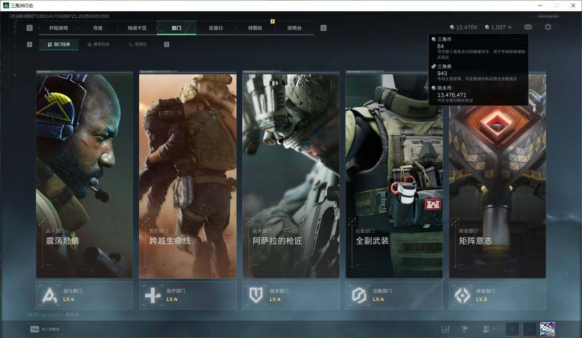Go to the 特勤处 tab
The image size is (582, 338).
(x=255, y=28)
